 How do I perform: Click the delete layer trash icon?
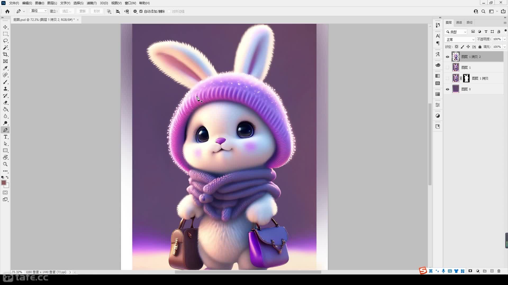pyautogui.click(x=499, y=271)
